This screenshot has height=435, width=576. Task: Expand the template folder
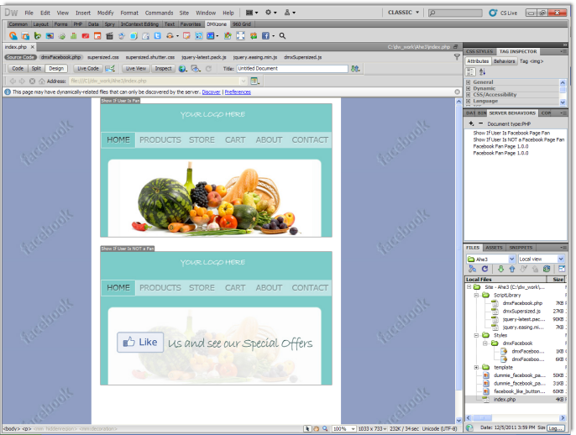(x=476, y=368)
